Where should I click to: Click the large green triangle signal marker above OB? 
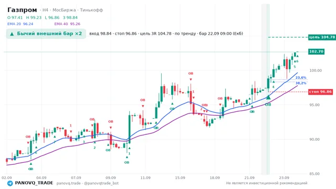[268, 97]
